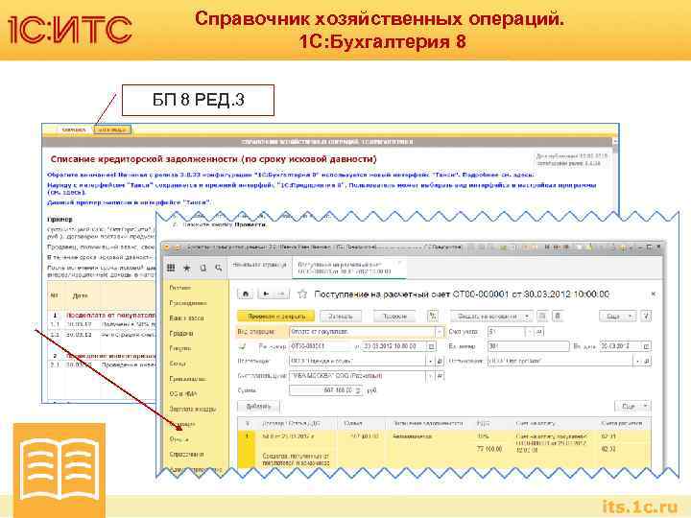
Task: Open the organization card via the icon beside the field
Action: 647,362
